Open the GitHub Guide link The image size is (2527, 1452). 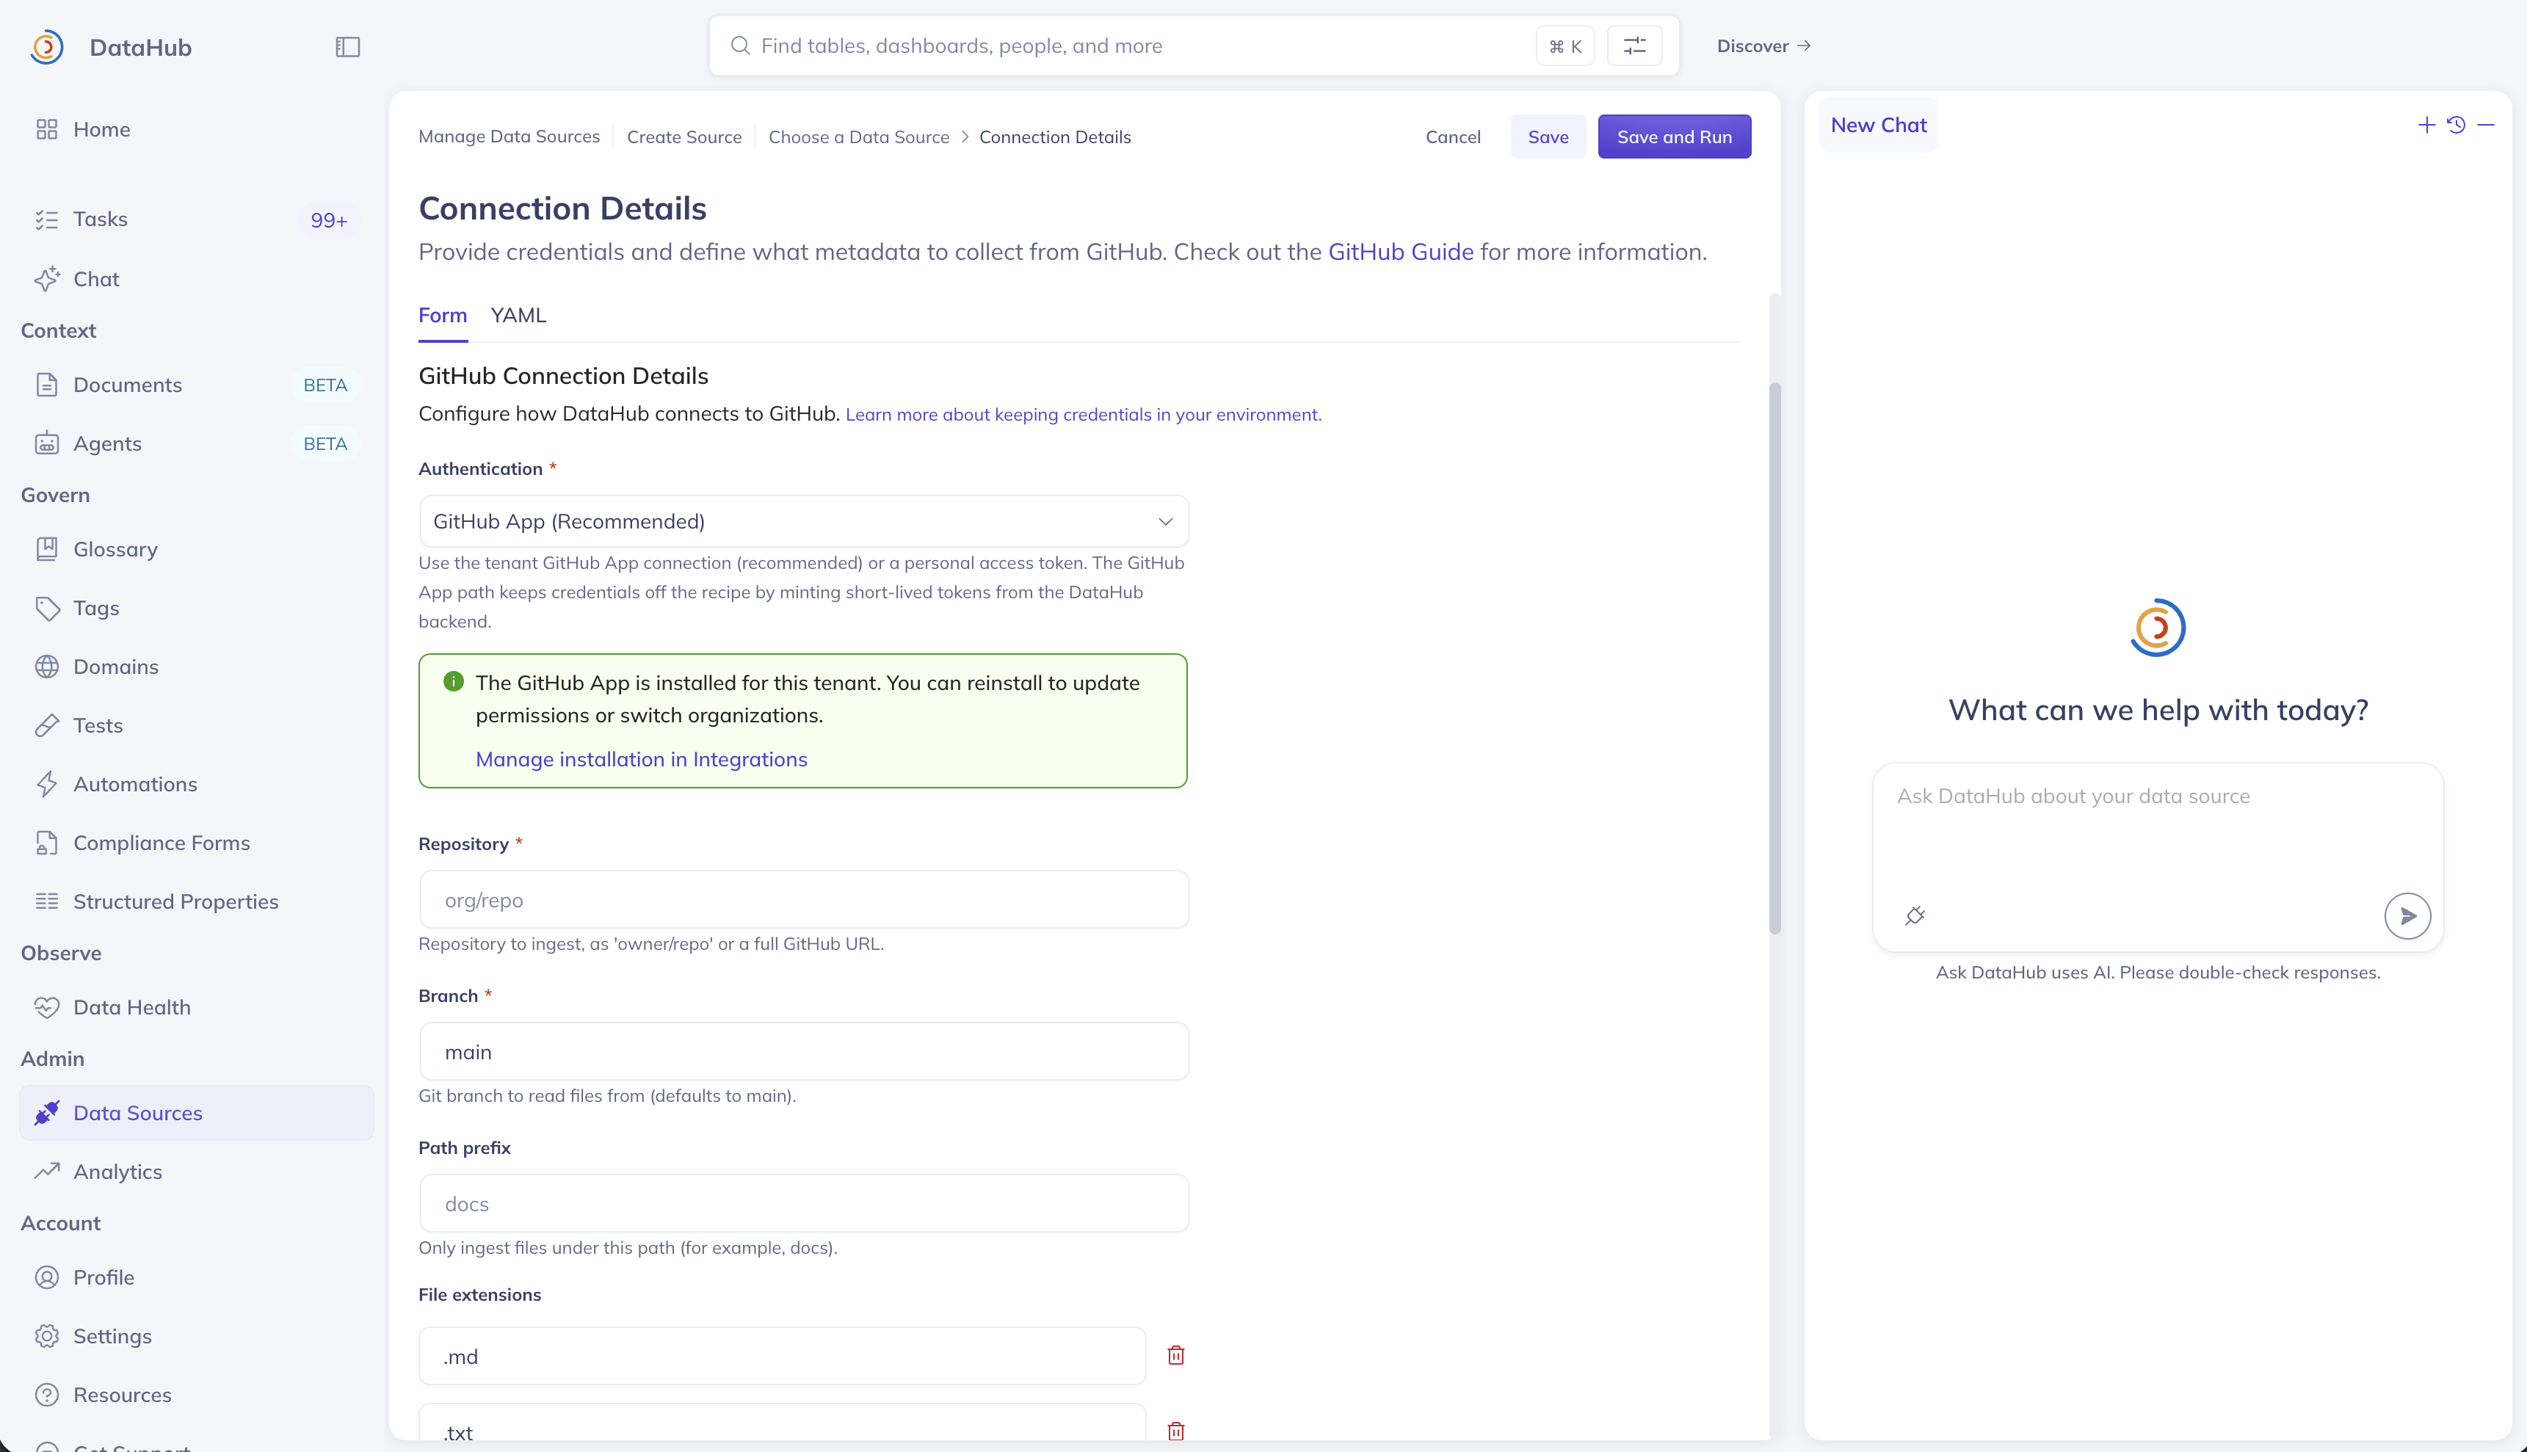pyautogui.click(x=1400, y=253)
